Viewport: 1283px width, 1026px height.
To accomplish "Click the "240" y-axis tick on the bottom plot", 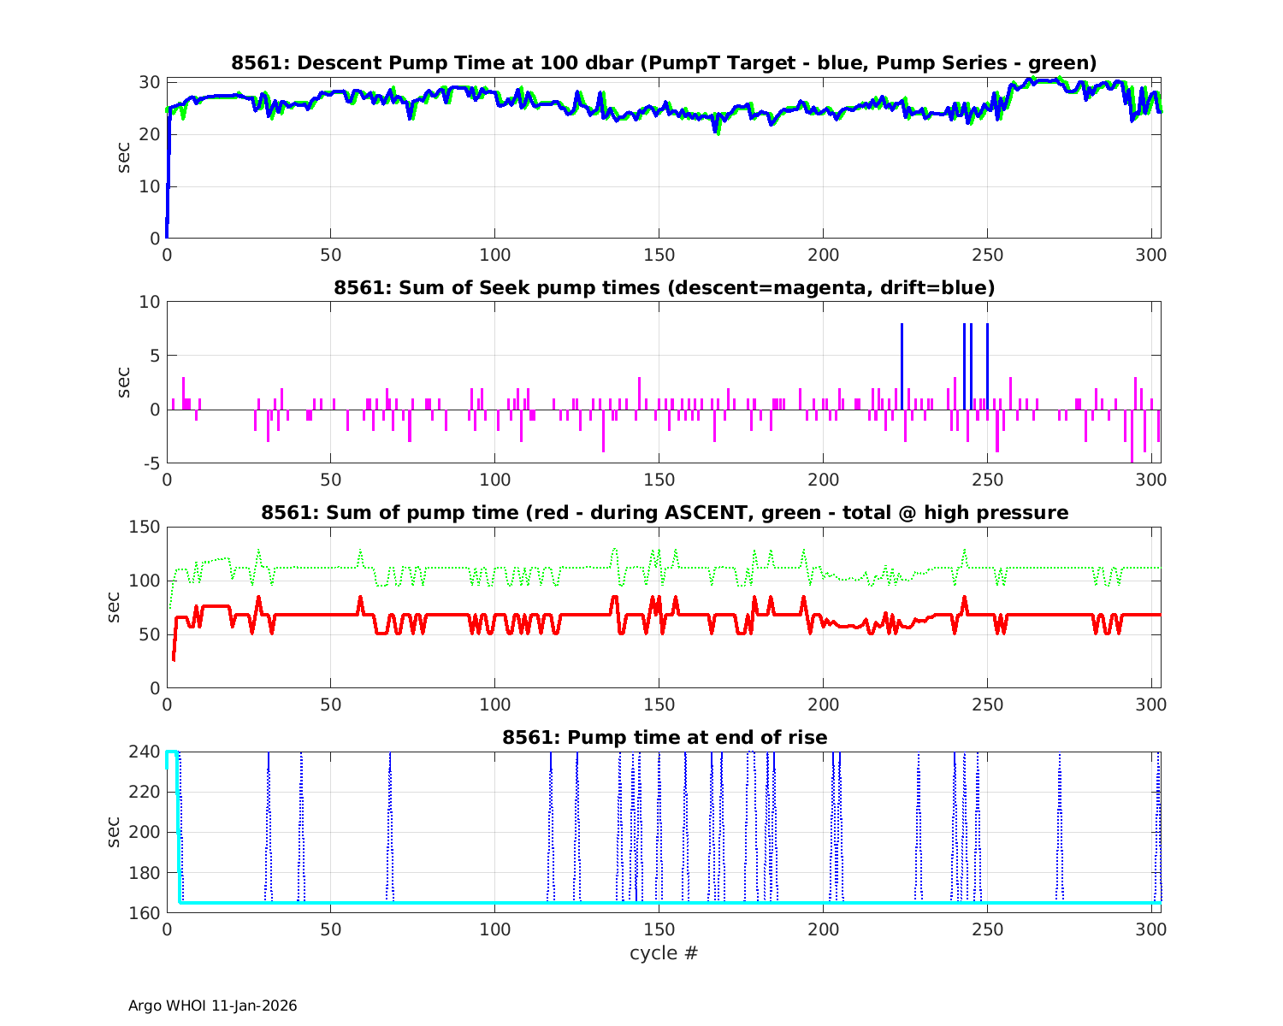I will tap(144, 752).
